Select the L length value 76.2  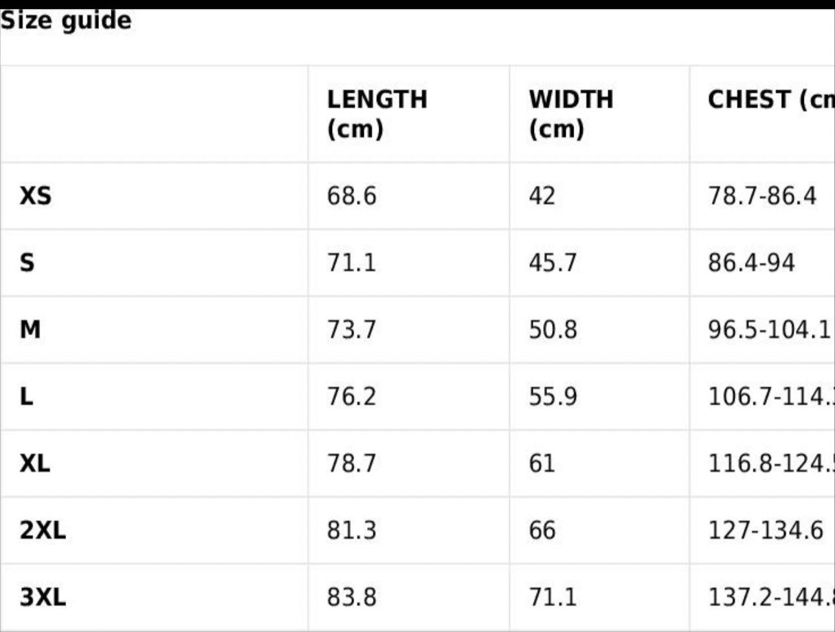(351, 397)
